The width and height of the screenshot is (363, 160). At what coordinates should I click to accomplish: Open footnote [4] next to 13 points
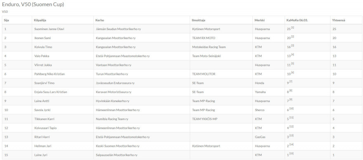click(292, 55)
